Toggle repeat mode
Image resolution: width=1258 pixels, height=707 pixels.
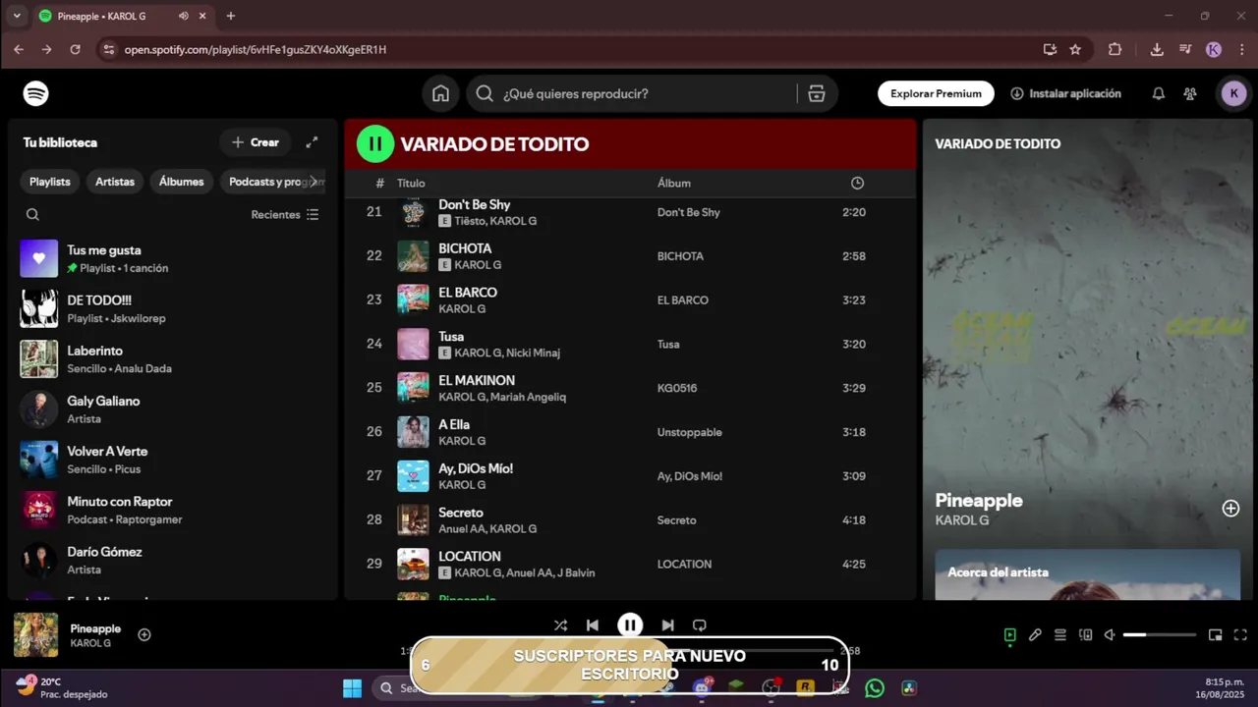coord(700,625)
